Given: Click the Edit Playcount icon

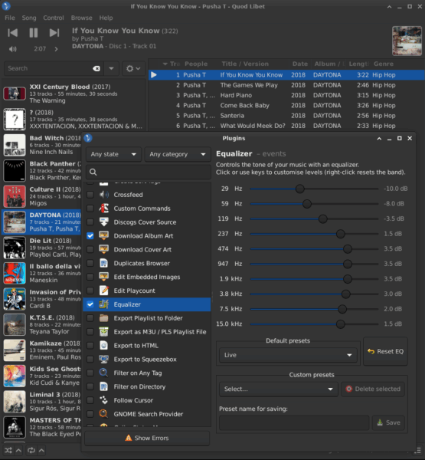Looking at the screenshot, I should (x=103, y=291).
